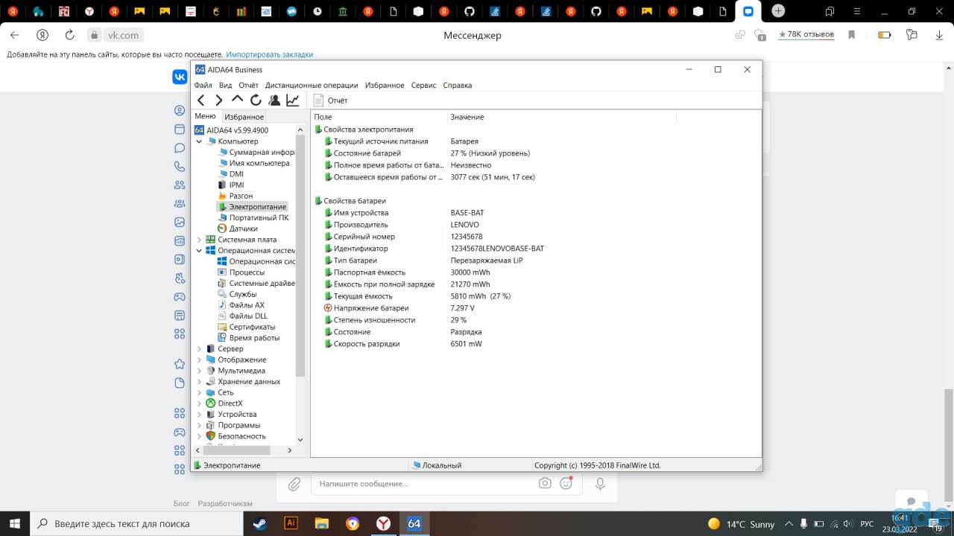Reload the browser page
Screen dimensions: 954x536
click(69, 35)
